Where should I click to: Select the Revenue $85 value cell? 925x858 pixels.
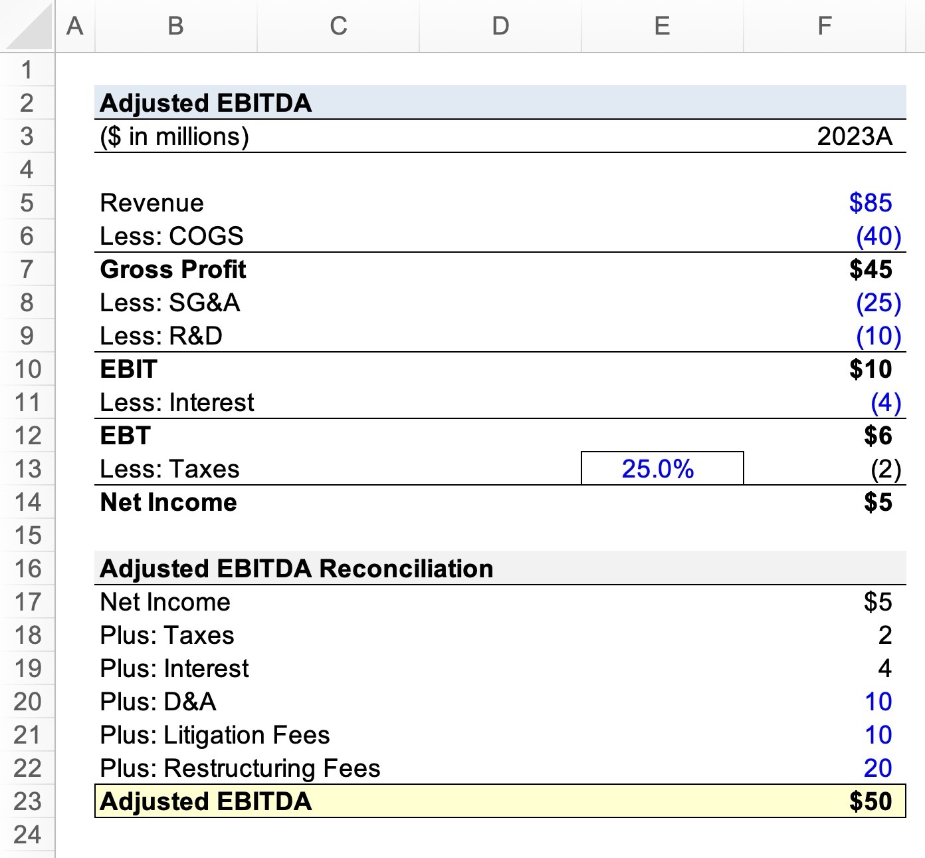pyautogui.click(x=824, y=203)
